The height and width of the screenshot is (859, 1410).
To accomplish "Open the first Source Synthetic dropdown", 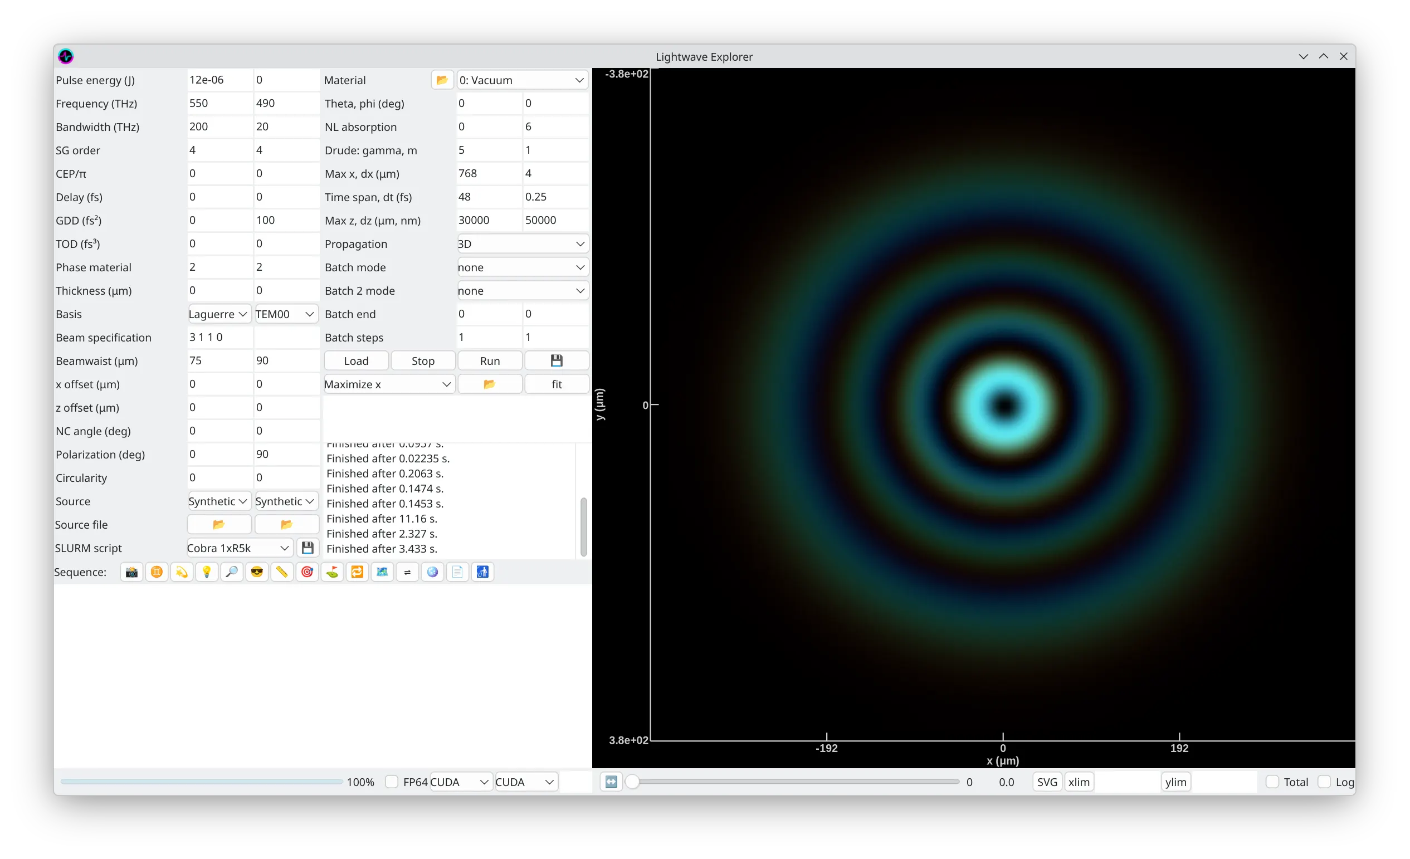I will pos(218,501).
